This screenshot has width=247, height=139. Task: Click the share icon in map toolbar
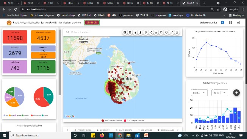pos(151,33)
